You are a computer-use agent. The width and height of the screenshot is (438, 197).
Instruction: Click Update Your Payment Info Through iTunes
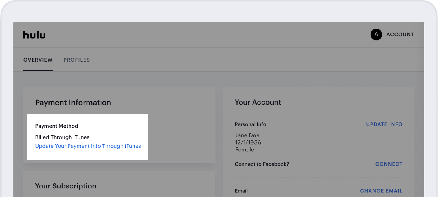(88, 146)
